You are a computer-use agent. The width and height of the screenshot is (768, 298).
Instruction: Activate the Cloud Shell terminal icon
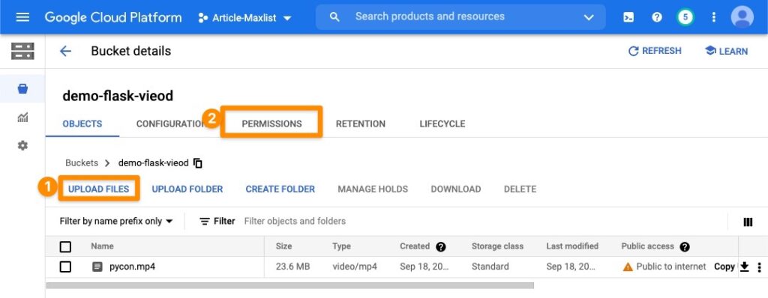click(628, 18)
